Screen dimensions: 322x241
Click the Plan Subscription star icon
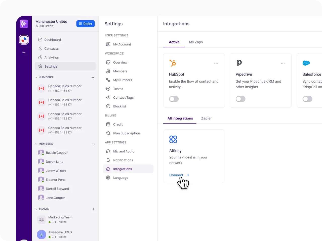[108, 133]
